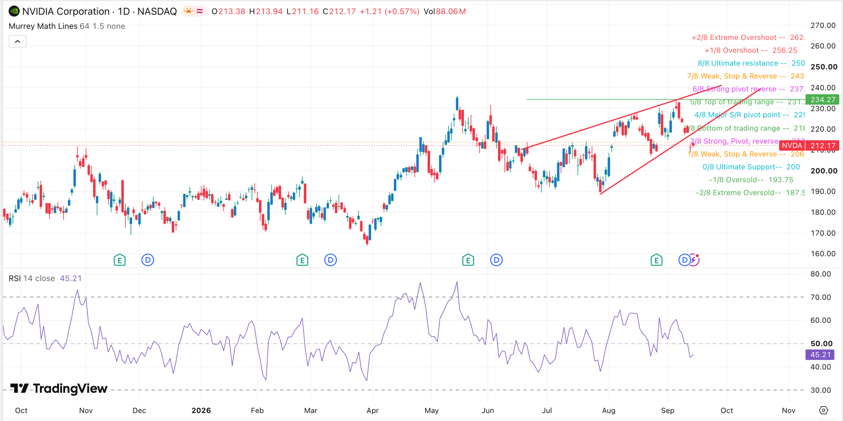Click the 160.00 price scale label
The width and height of the screenshot is (843, 421).
click(x=823, y=254)
